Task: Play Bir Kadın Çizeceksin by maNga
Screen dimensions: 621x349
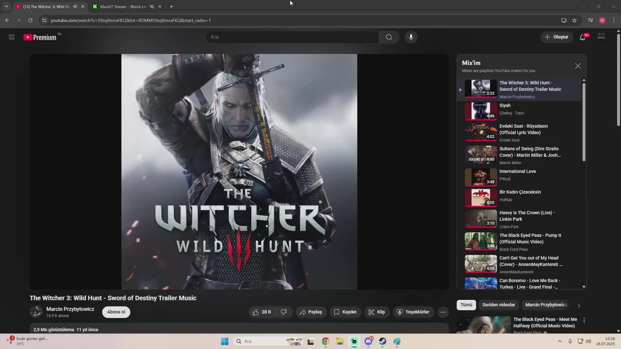Action: coord(519,198)
